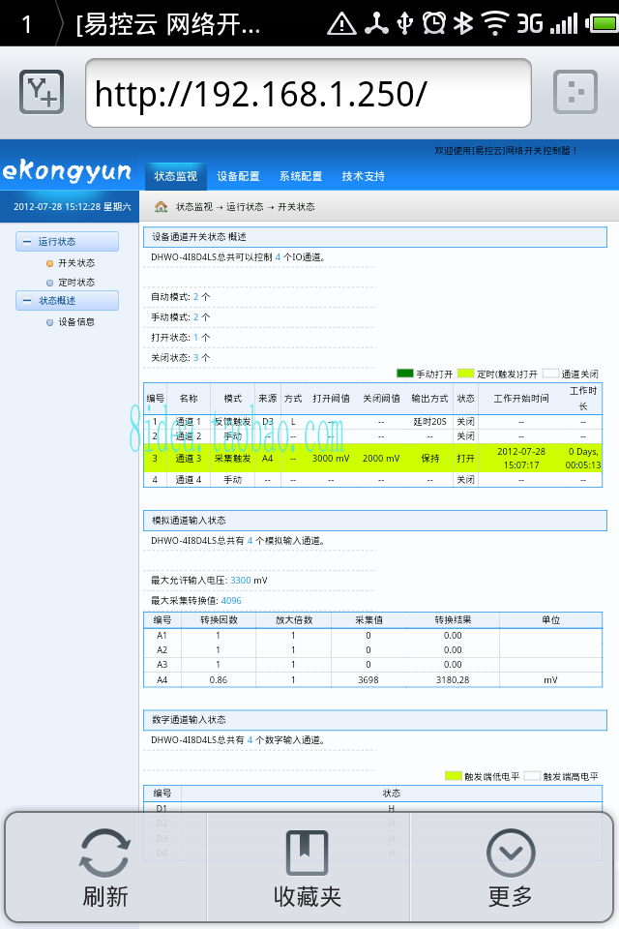Select 定时状态 in the sidebar

75,283
